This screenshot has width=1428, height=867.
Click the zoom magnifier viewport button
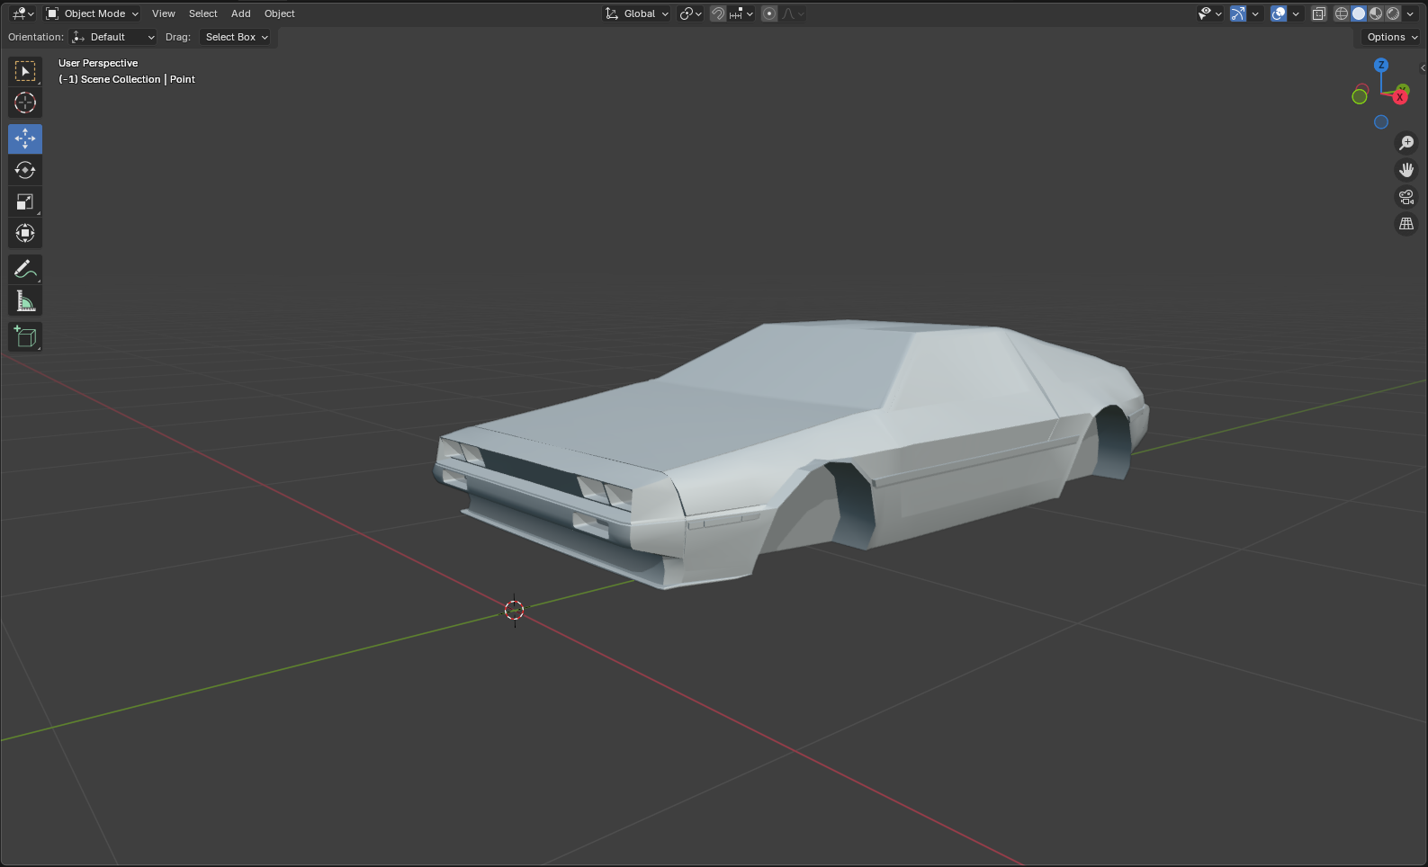click(1406, 143)
